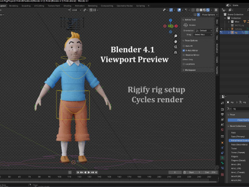Open the Drag Select Box dropdown

coord(203,35)
